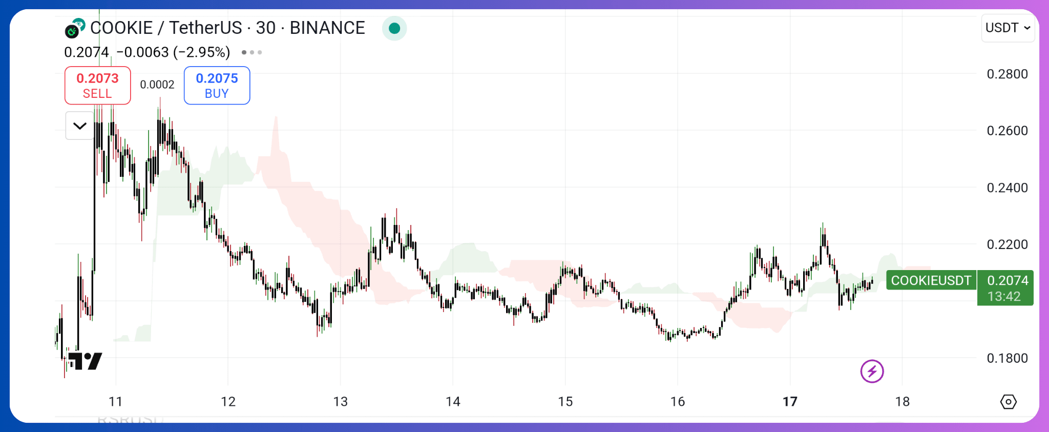Click the purple lightning bolt icon
The height and width of the screenshot is (432, 1049).
tap(872, 371)
